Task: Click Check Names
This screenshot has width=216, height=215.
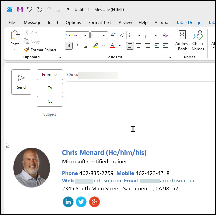Action: 198,40
